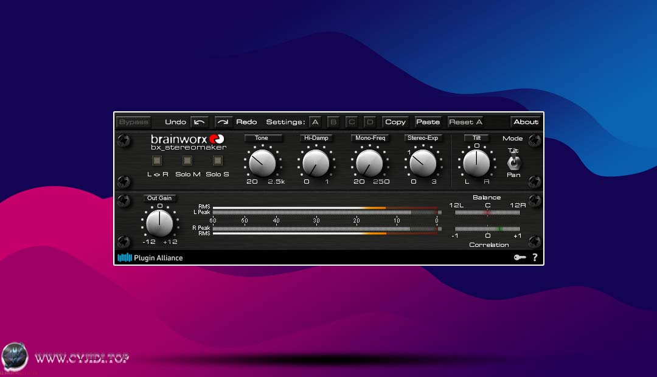Enable Solo M button

[187, 161]
